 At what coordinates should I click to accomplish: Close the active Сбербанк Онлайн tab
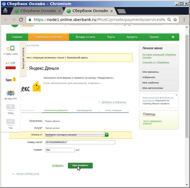(x=112, y=11)
